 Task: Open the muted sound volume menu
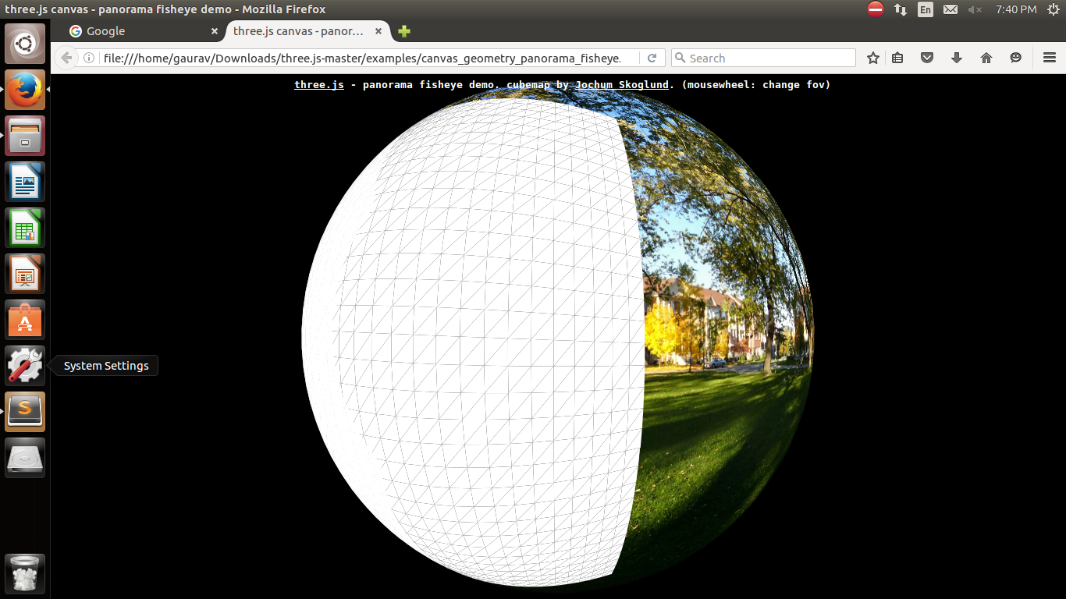975,9
